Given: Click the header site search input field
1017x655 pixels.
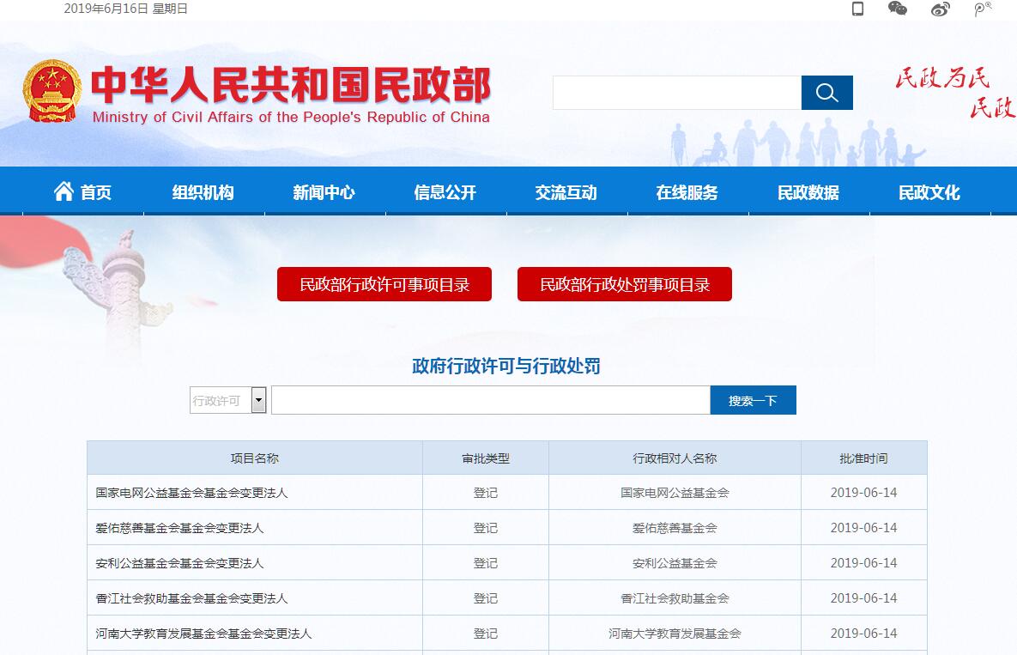Looking at the screenshot, I should coord(677,93).
